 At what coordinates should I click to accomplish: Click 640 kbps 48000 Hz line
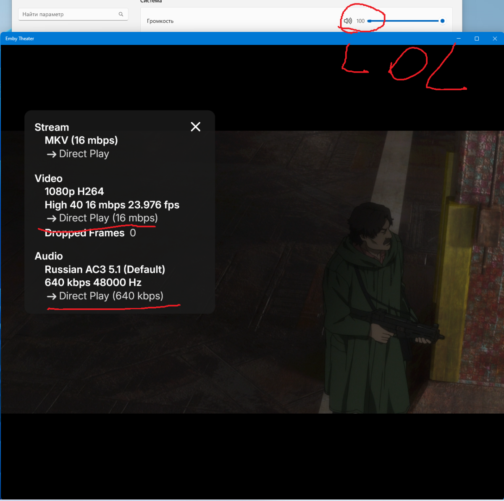[93, 282]
